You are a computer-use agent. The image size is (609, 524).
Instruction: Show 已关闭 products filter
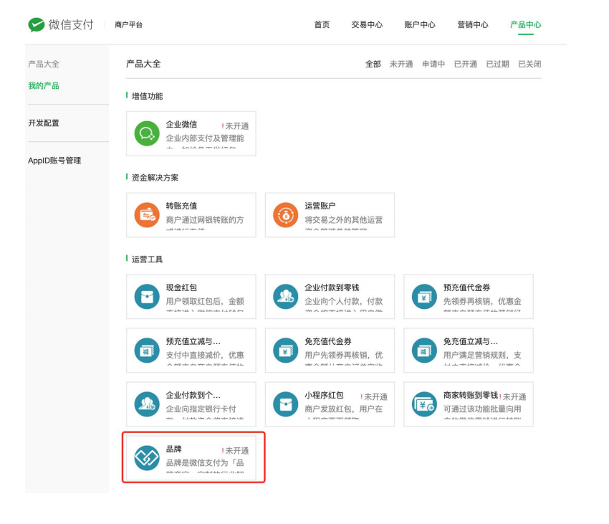pos(529,64)
